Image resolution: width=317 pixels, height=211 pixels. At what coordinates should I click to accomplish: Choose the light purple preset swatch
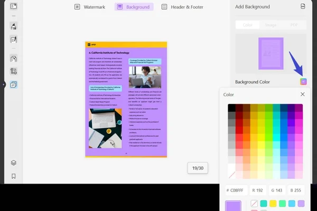tap(301, 204)
